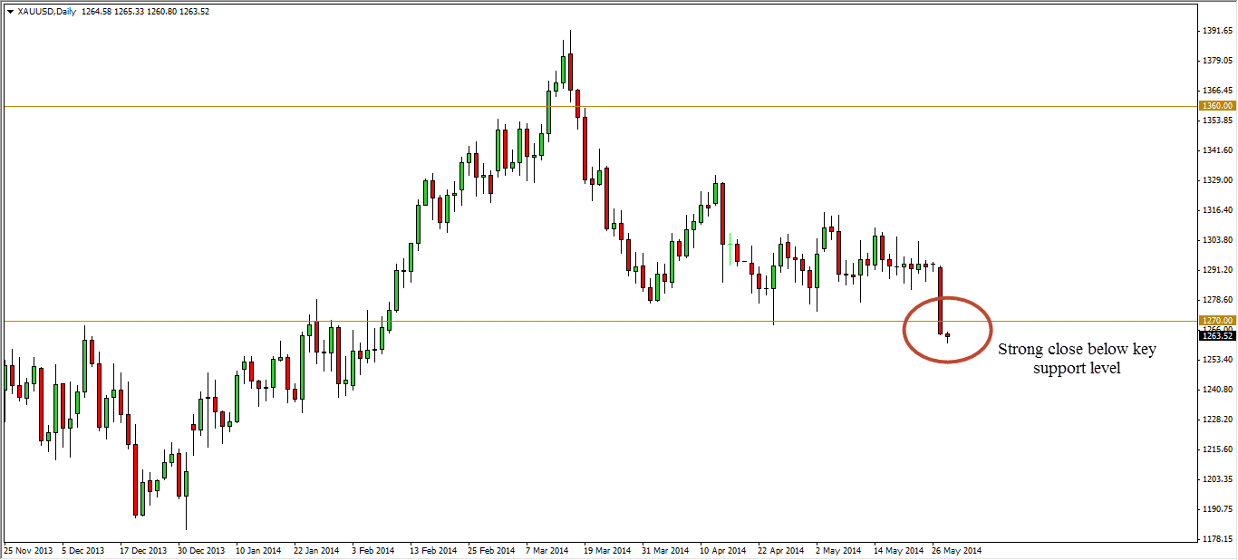Click the 1391.65 price axis label
The image size is (1238, 560).
click(x=1217, y=30)
